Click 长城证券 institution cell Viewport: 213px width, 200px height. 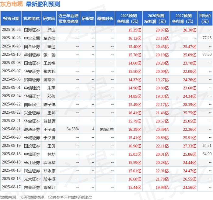click(32, 138)
